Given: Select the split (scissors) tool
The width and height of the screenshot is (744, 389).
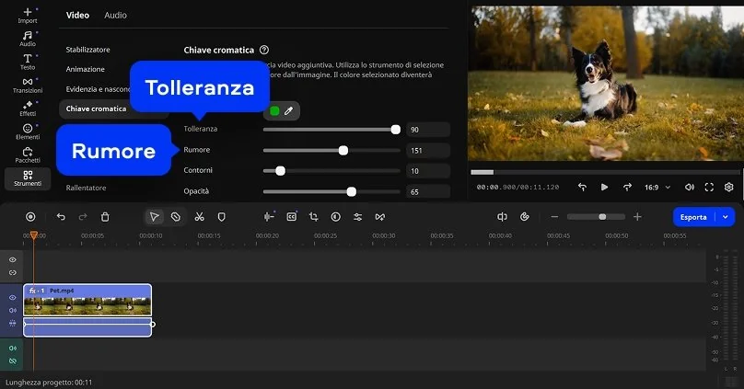Looking at the screenshot, I should point(199,217).
